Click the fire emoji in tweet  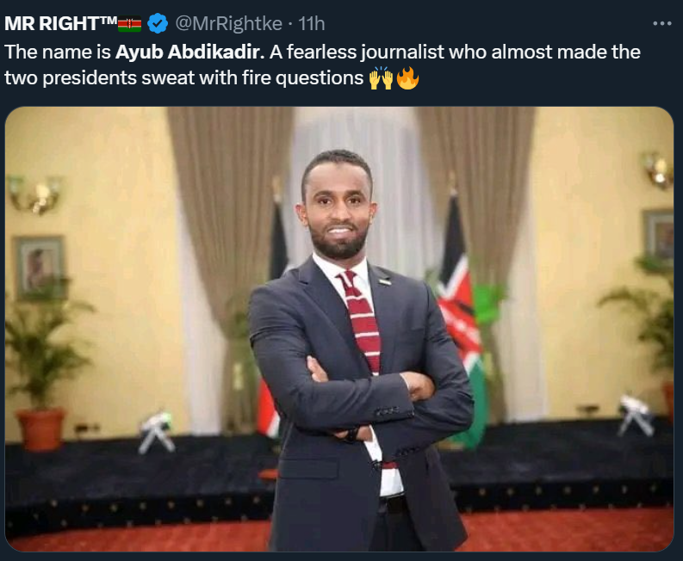coord(407,78)
